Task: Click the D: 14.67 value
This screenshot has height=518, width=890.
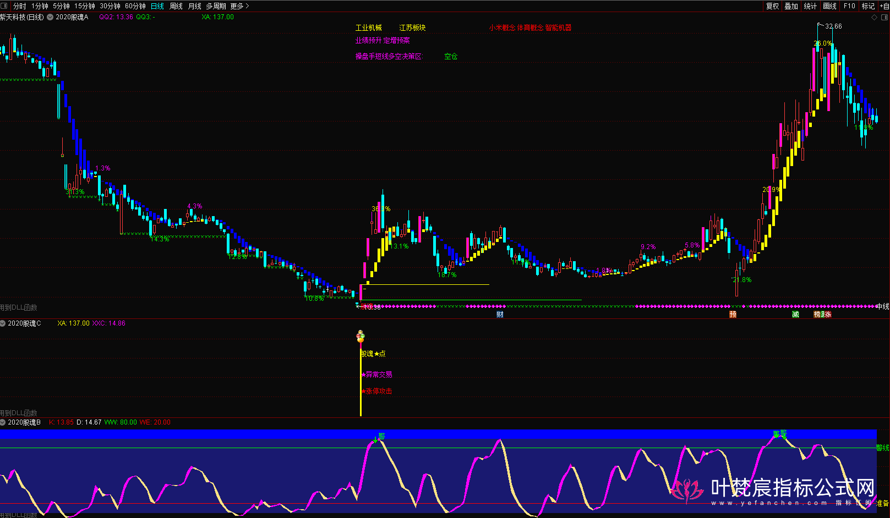Action: point(89,422)
